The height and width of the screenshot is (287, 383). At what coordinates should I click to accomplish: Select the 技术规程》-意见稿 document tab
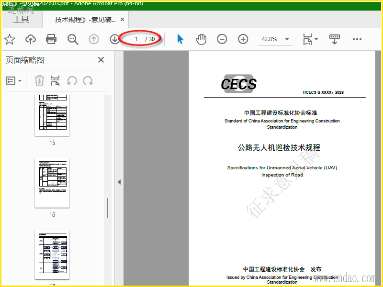pos(85,20)
